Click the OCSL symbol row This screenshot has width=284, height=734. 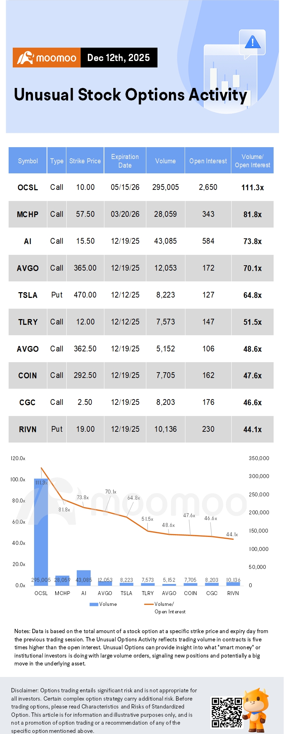coord(141,187)
